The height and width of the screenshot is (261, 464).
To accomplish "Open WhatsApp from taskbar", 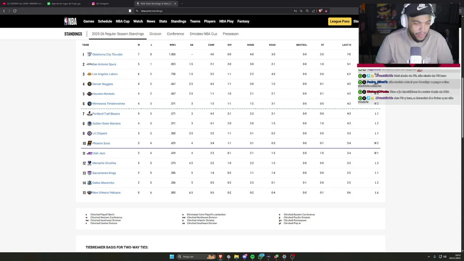I will click(261, 257).
